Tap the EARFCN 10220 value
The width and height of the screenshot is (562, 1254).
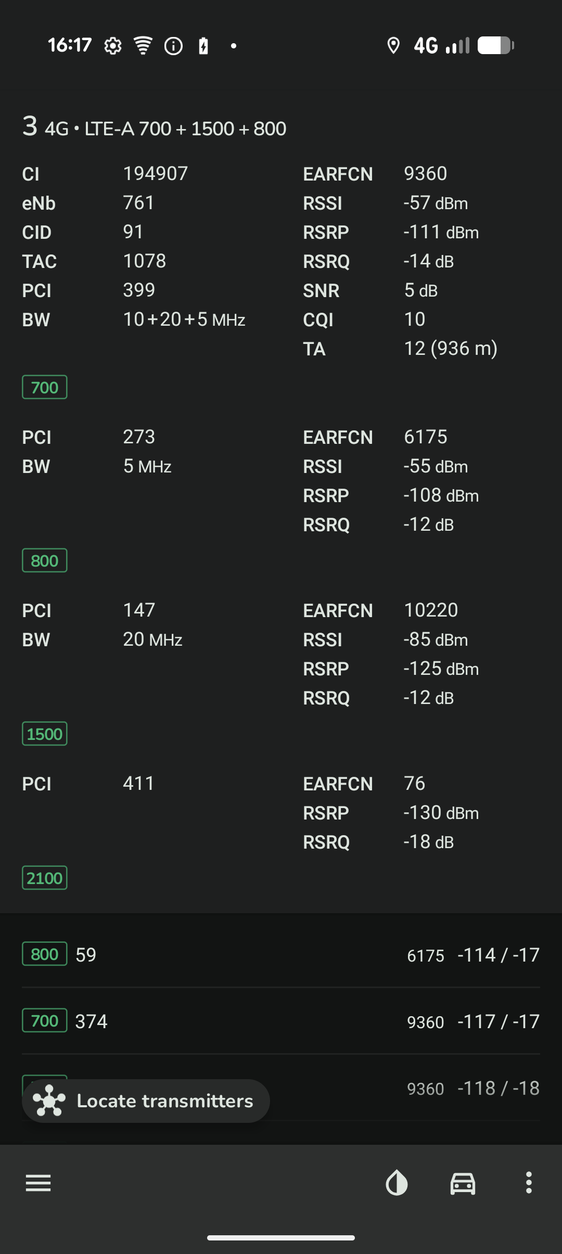pos(431,610)
